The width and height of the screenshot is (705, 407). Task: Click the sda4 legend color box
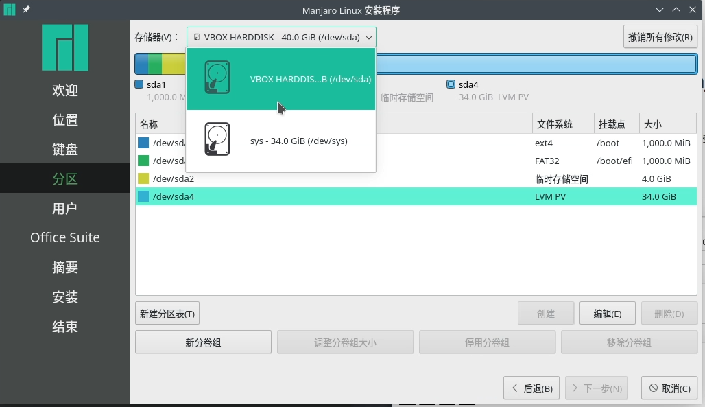pyautogui.click(x=451, y=84)
